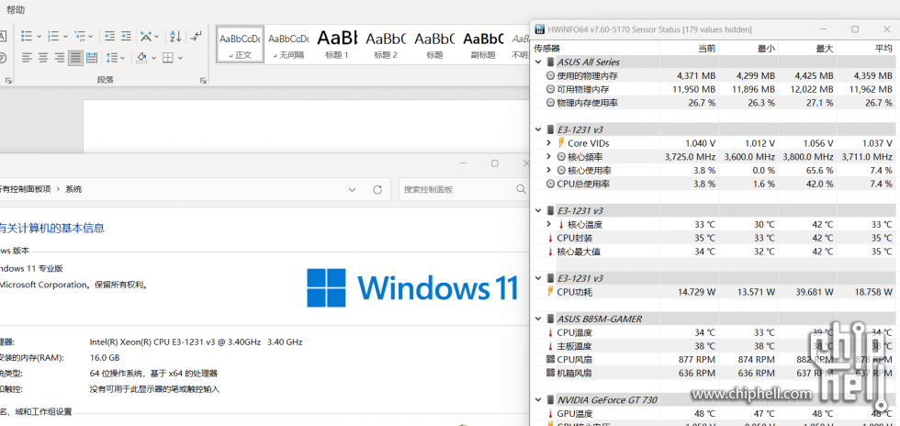Select the CPU总使用率 sensor row
Viewport: 900px width, 426px height.
tap(714, 184)
